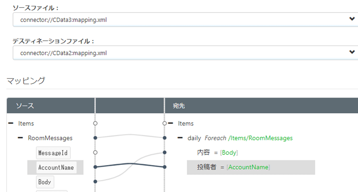The height and width of the screenshot is (192, 358).
Task: Click the connector dot beside destination 投稿者
Action: (164, 167)
